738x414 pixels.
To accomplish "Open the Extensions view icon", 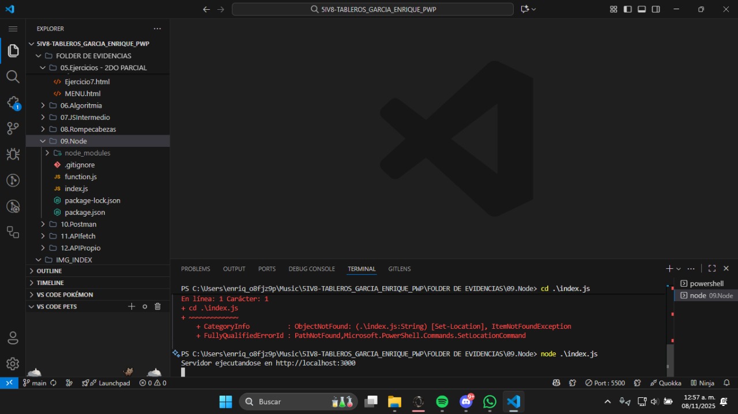I will (13, 102).
